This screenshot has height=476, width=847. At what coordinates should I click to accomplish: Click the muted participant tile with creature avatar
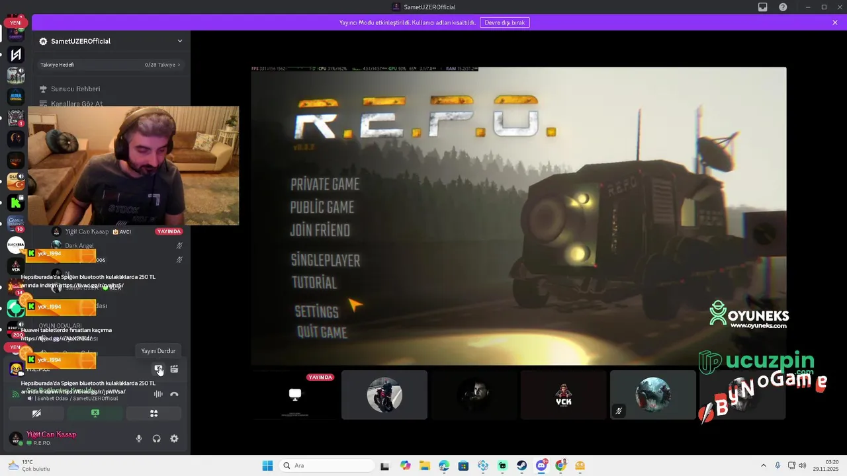[x=652, y=395]
